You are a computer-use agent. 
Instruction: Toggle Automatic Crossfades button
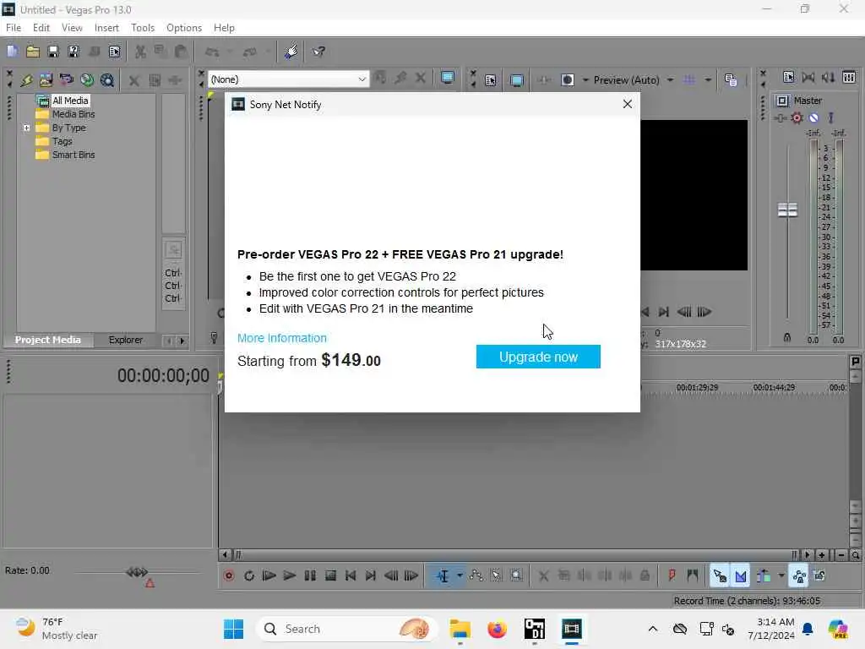(740, 576)
